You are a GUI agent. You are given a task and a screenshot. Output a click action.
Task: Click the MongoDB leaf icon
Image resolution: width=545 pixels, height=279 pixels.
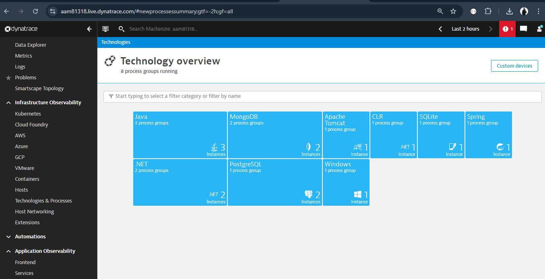308,147
